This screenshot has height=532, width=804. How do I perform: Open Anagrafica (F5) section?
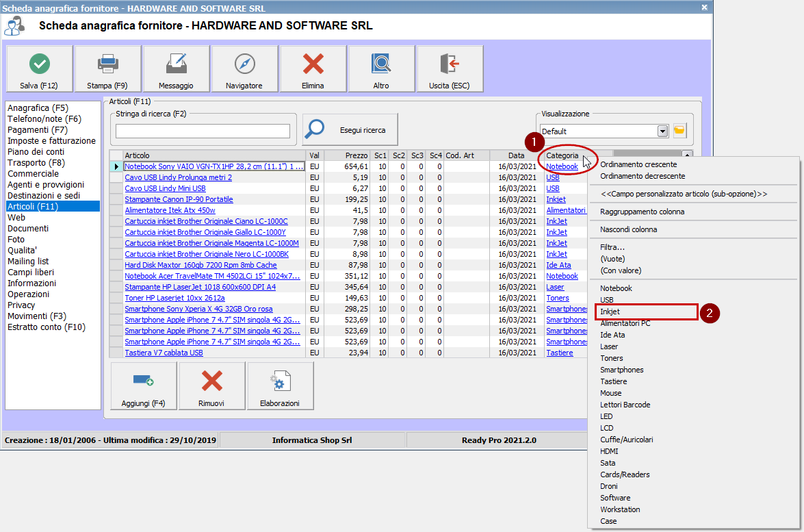pyautogui.click(x=38, y=108)
